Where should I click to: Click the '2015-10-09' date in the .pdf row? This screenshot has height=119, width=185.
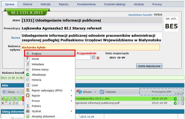[x=159, y=103]
